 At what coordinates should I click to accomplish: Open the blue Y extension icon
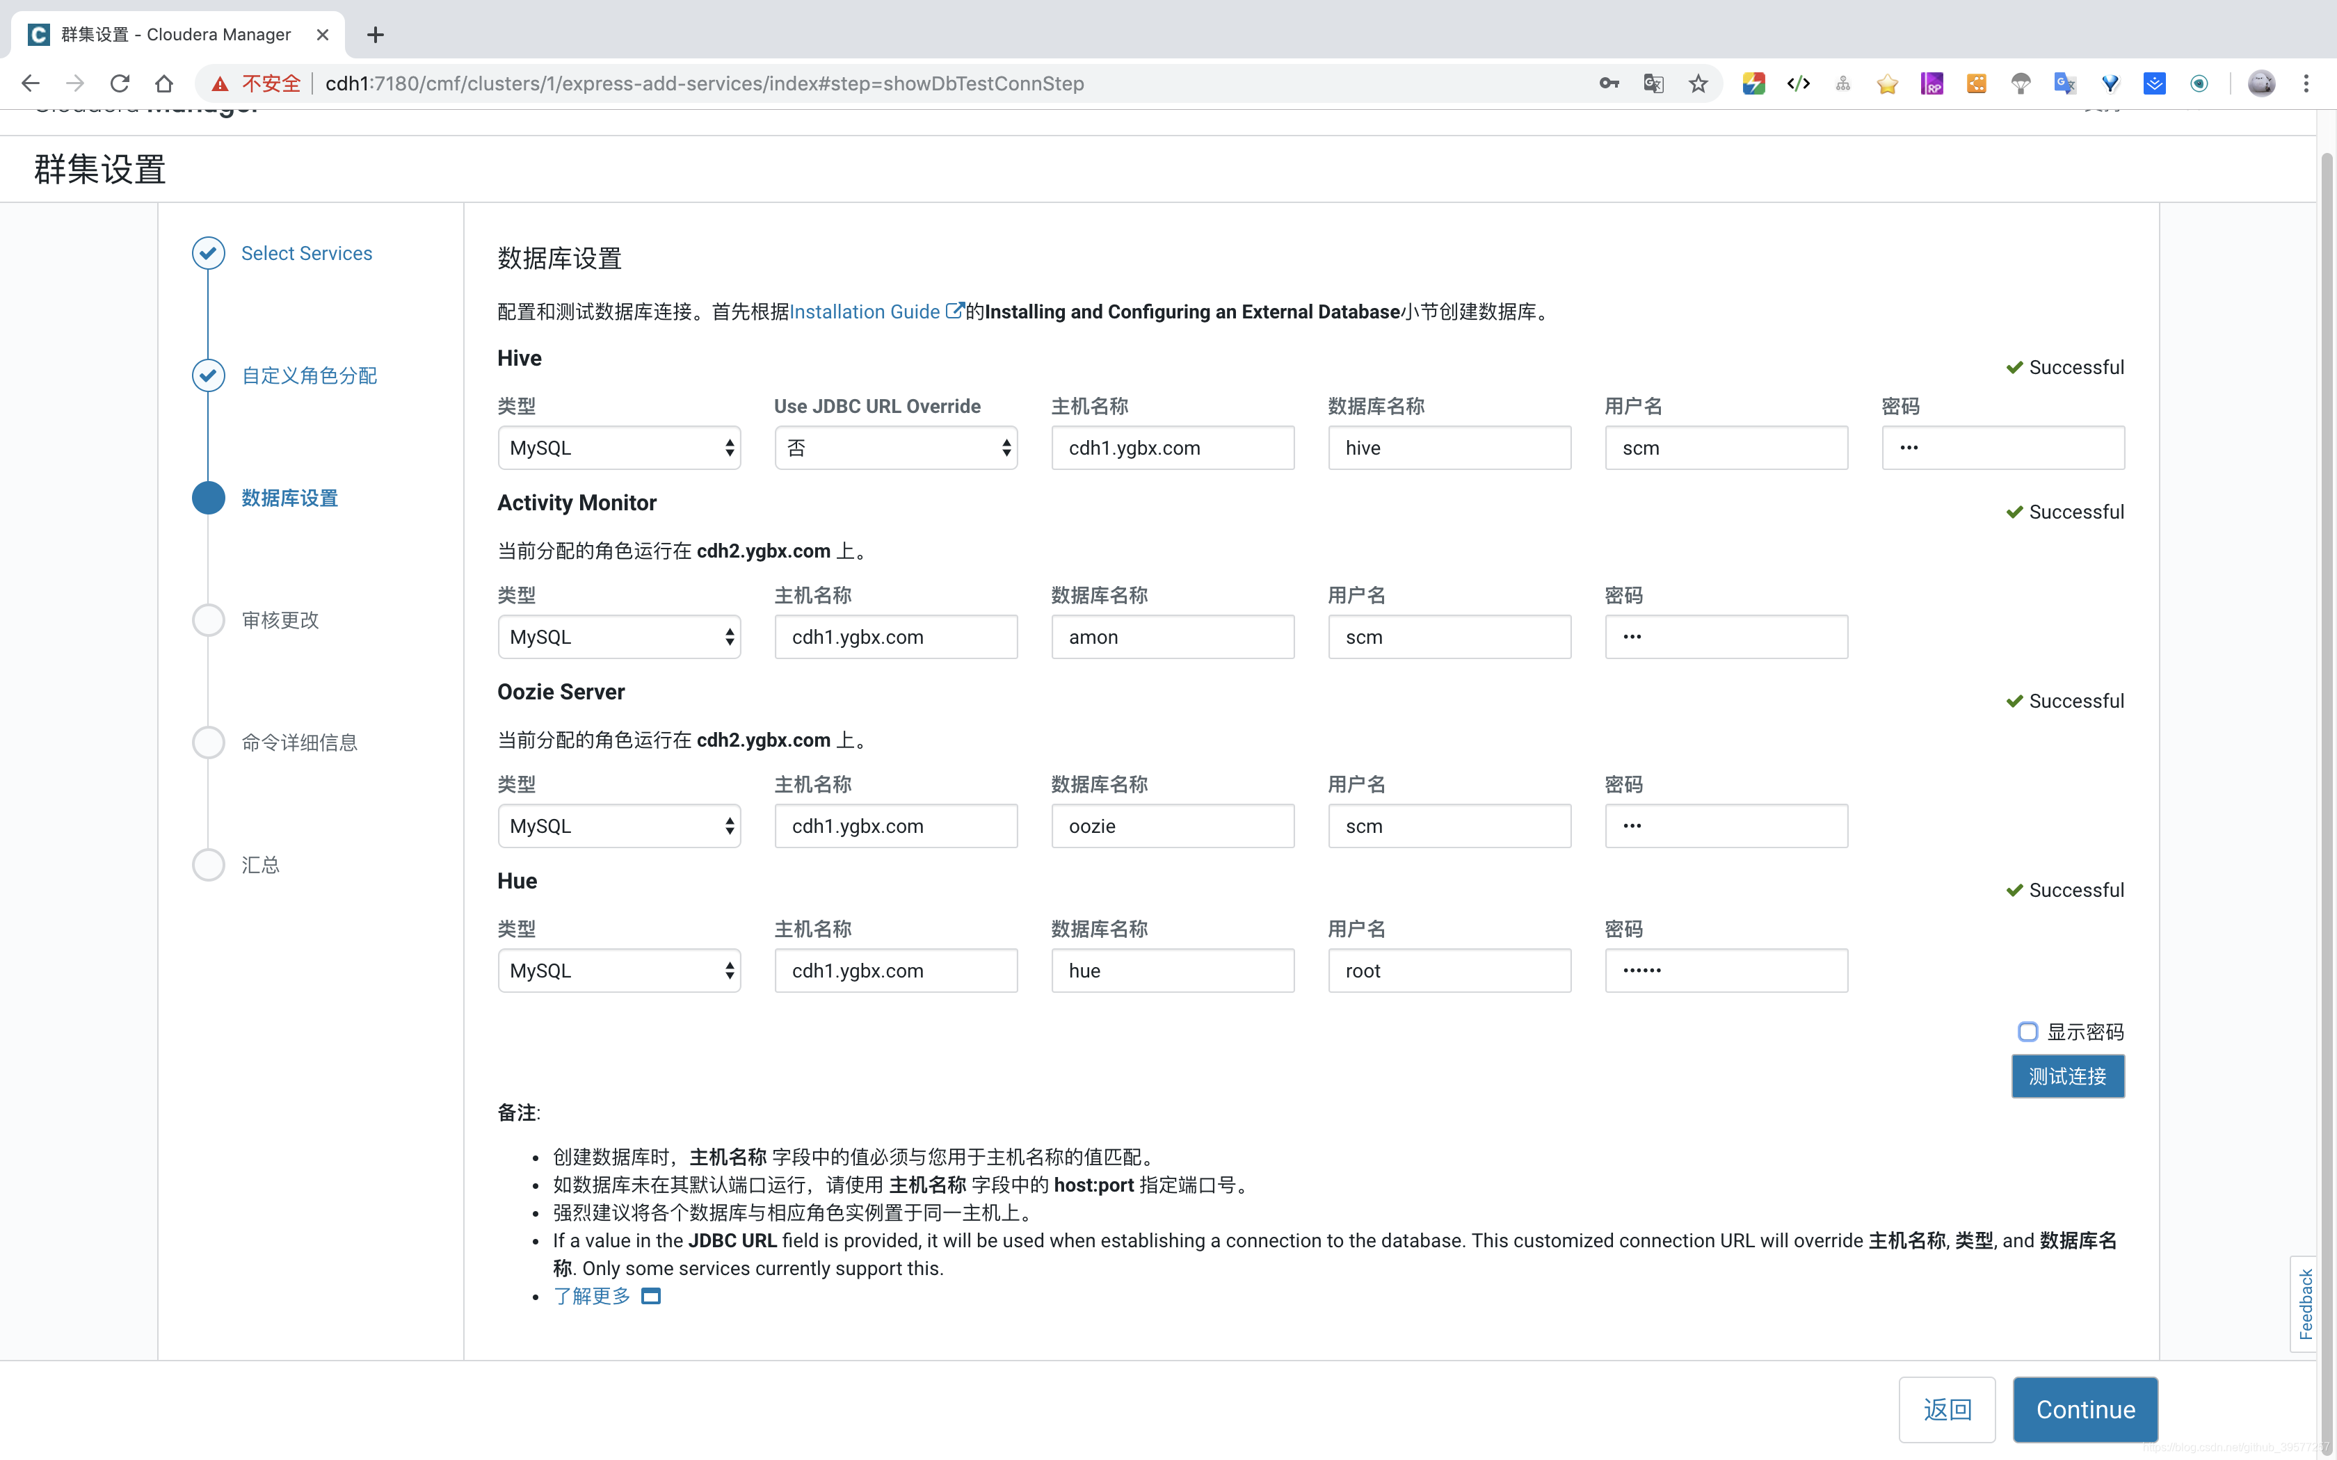pos(2110,84)
